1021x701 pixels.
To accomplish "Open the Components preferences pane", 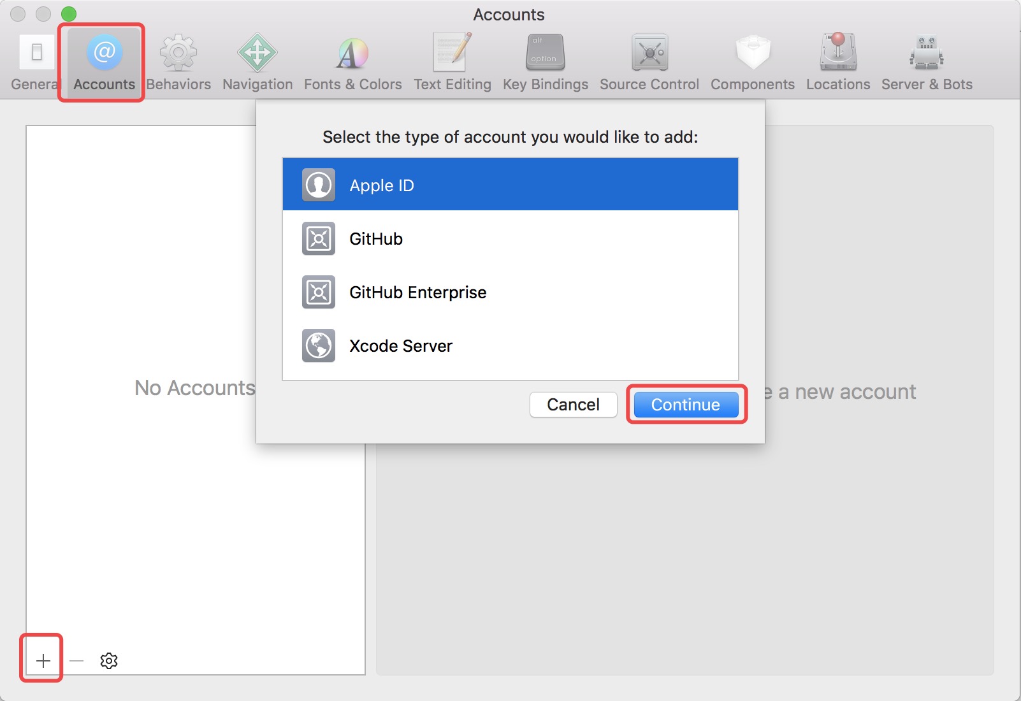I will click(x=753, y=62).
